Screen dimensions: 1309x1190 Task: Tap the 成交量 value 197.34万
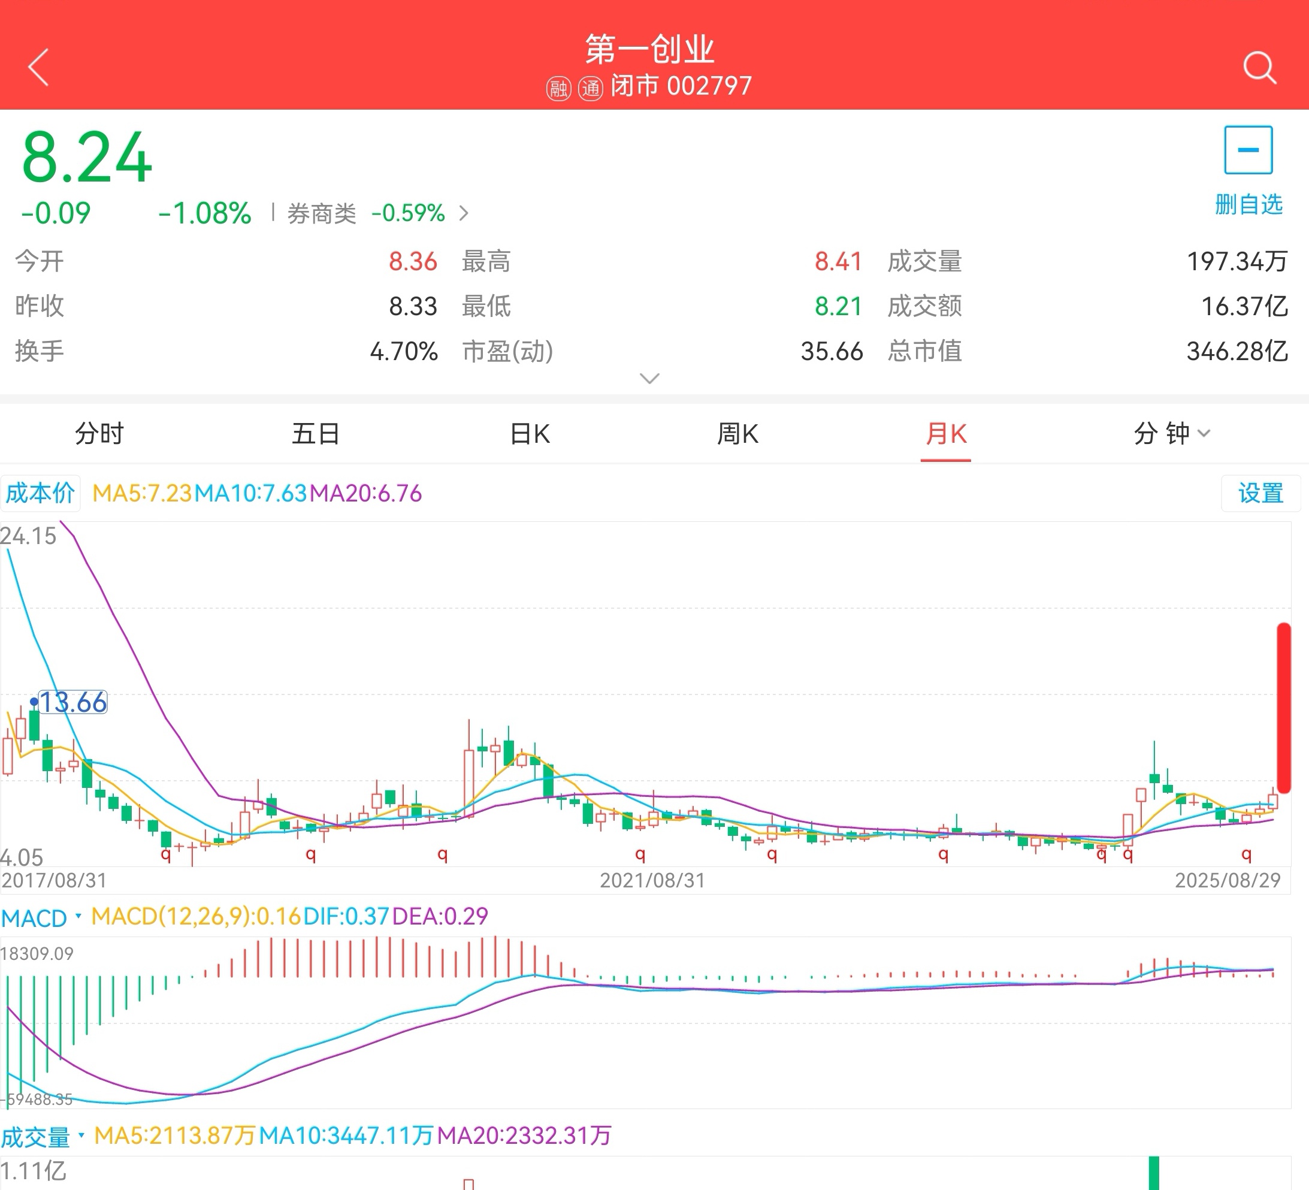pyautogui.click(x=1237, y=261)
